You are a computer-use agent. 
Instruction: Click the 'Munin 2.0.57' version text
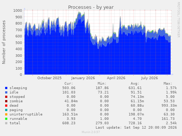91,132
